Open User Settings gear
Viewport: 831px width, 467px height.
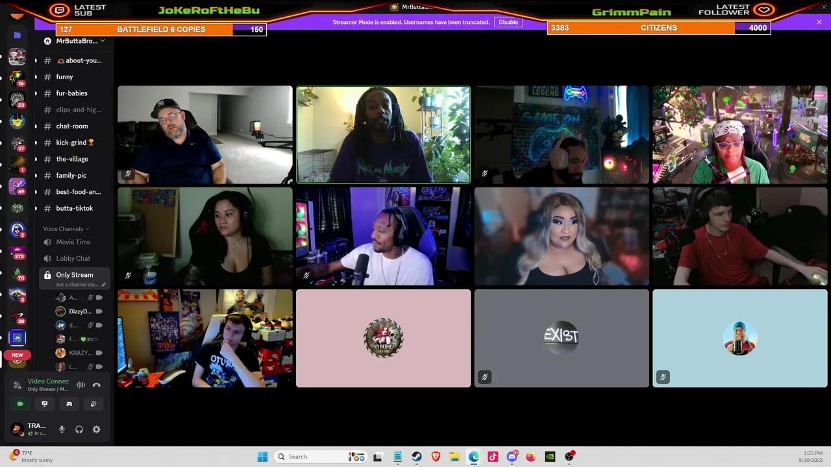(x=97, y=429)
